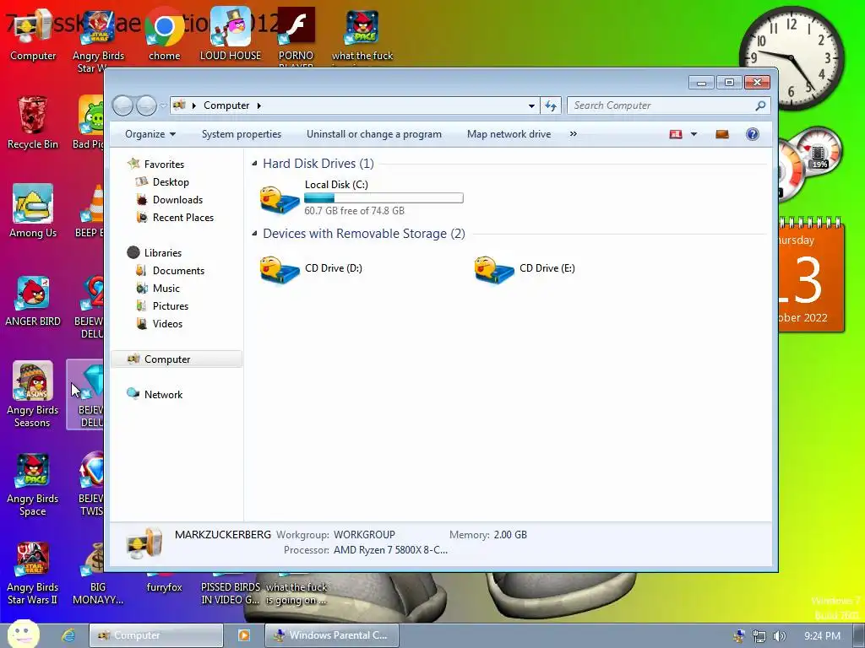Click the AMD Ryzen 7 processor text
Screen dimensions: 865x648
pyautogui.click(x=390, y=550)
